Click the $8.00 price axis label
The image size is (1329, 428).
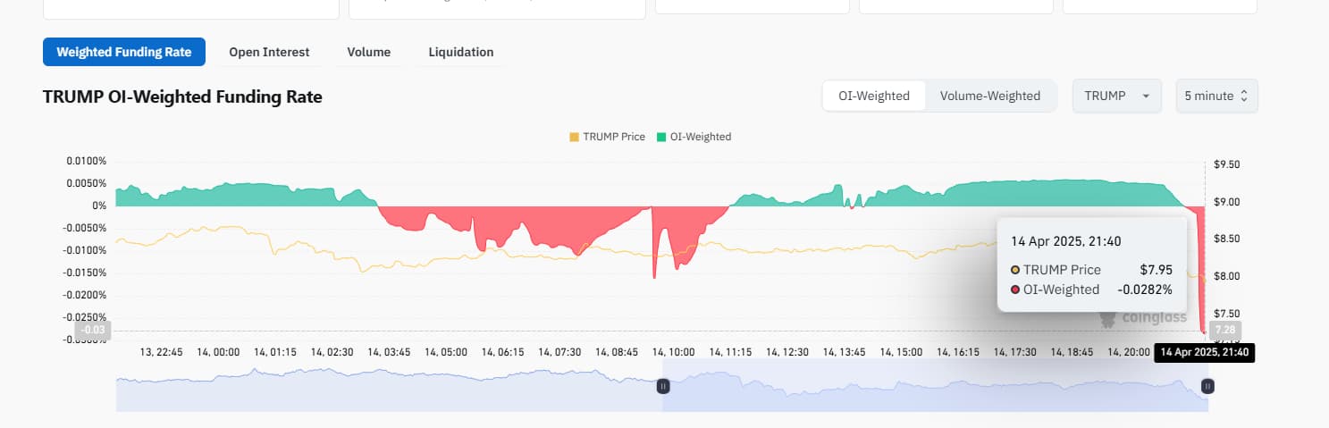tap(1227, 276)
